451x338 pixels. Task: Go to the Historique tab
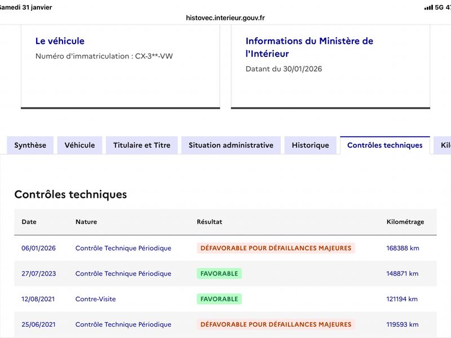310,145
